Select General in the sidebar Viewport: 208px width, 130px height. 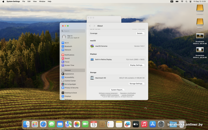click(73, 70)
